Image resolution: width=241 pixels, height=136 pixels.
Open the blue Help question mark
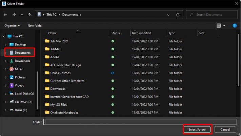coord(235,26)
